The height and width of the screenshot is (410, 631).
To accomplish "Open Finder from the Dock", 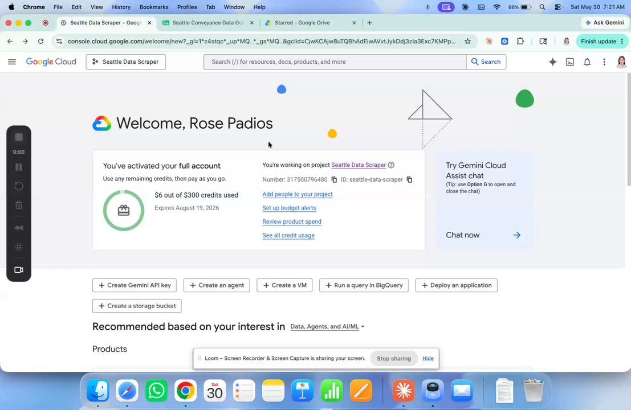I will tap(98, 390).
